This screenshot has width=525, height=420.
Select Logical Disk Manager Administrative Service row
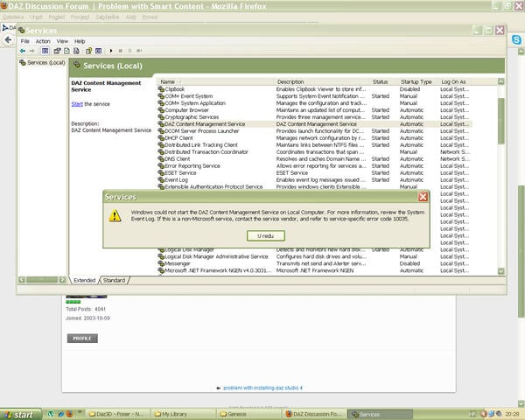[314, 257]
